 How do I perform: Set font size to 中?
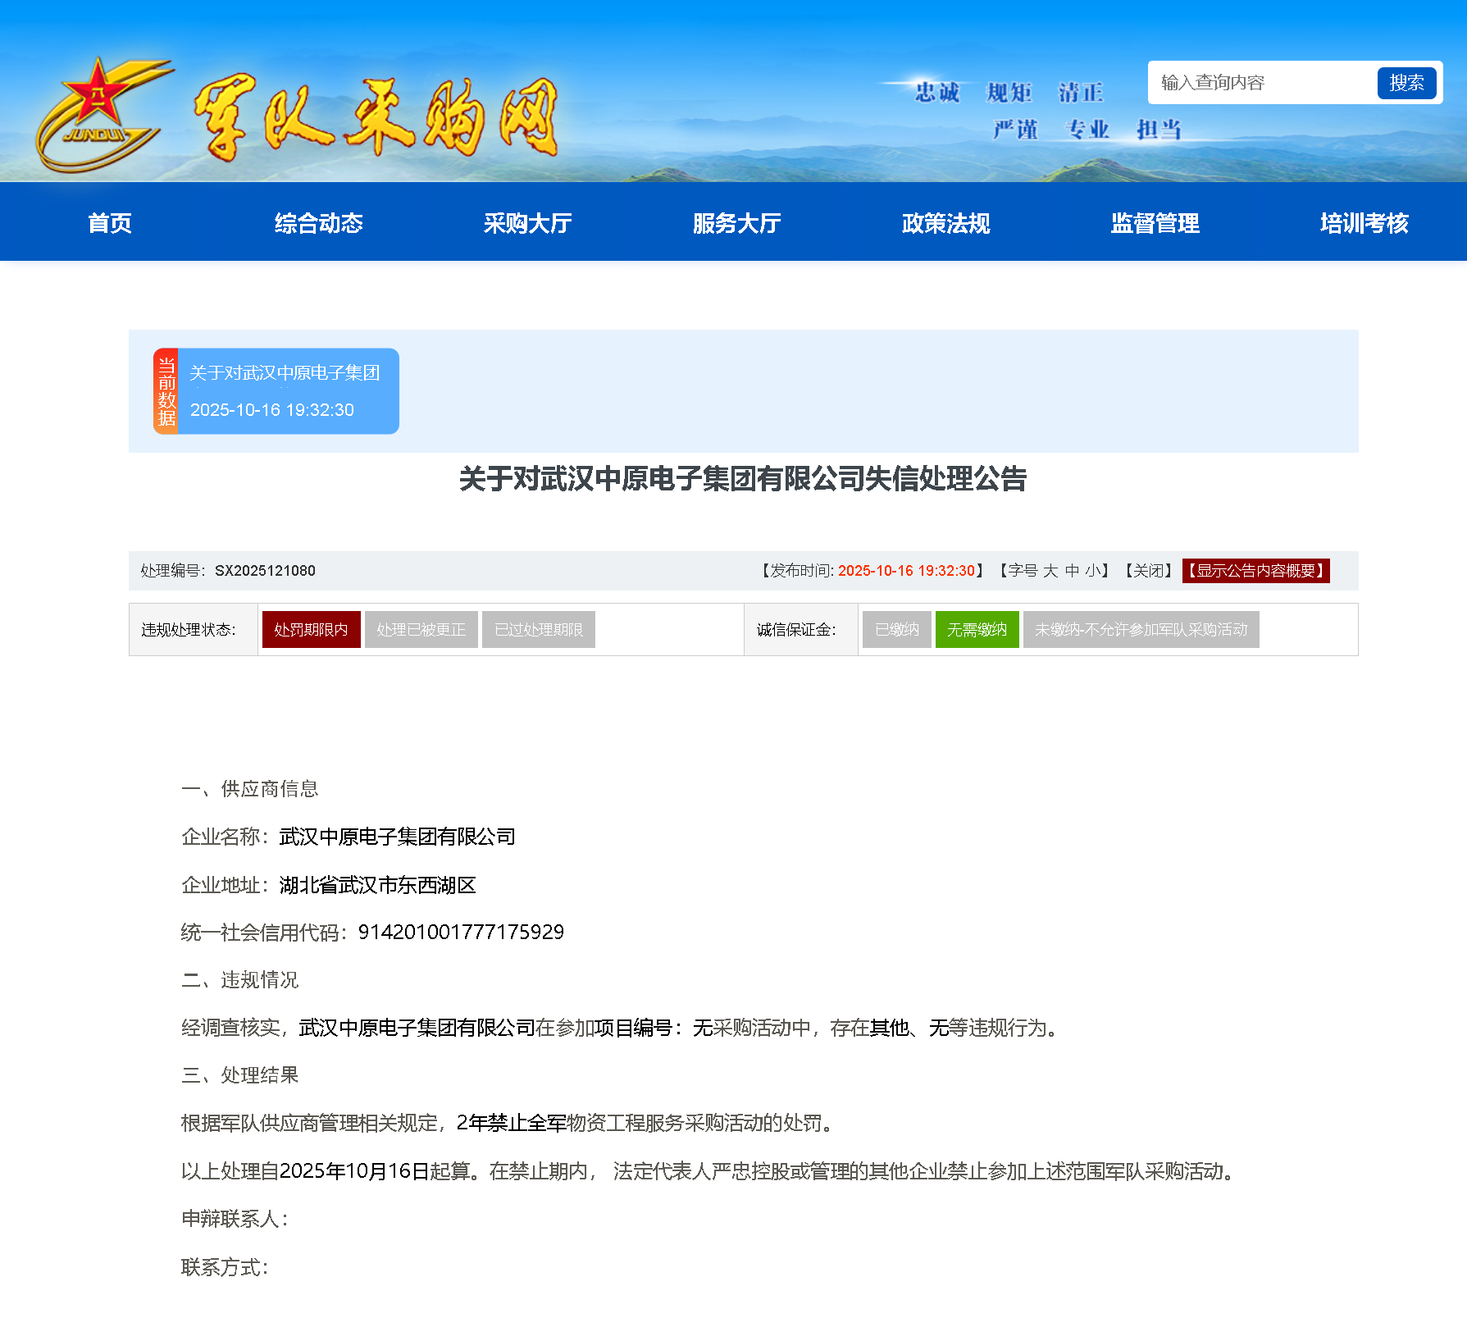point(1072,571)
